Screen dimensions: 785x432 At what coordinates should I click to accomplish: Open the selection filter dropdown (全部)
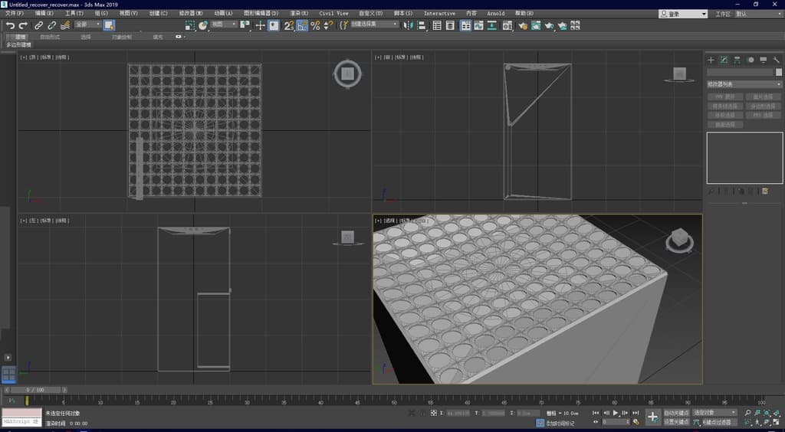tap(87, 25)
